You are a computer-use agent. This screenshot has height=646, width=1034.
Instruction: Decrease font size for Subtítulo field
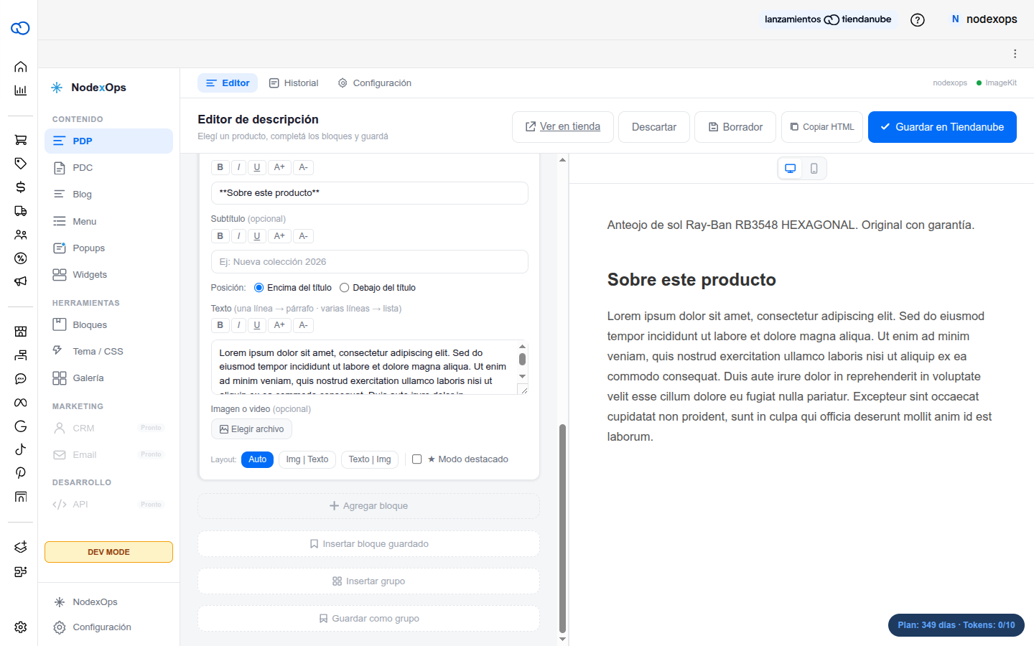click(x=303, y=236)
